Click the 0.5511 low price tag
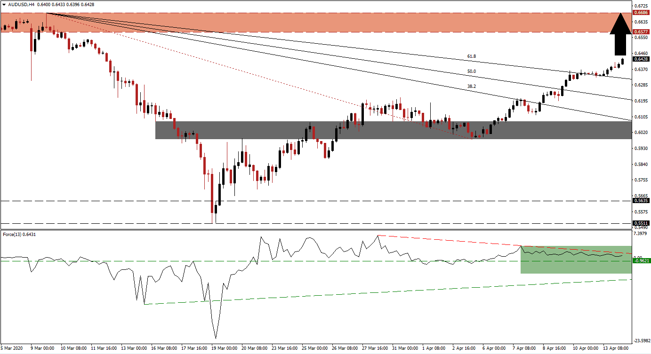 [642, 223]
